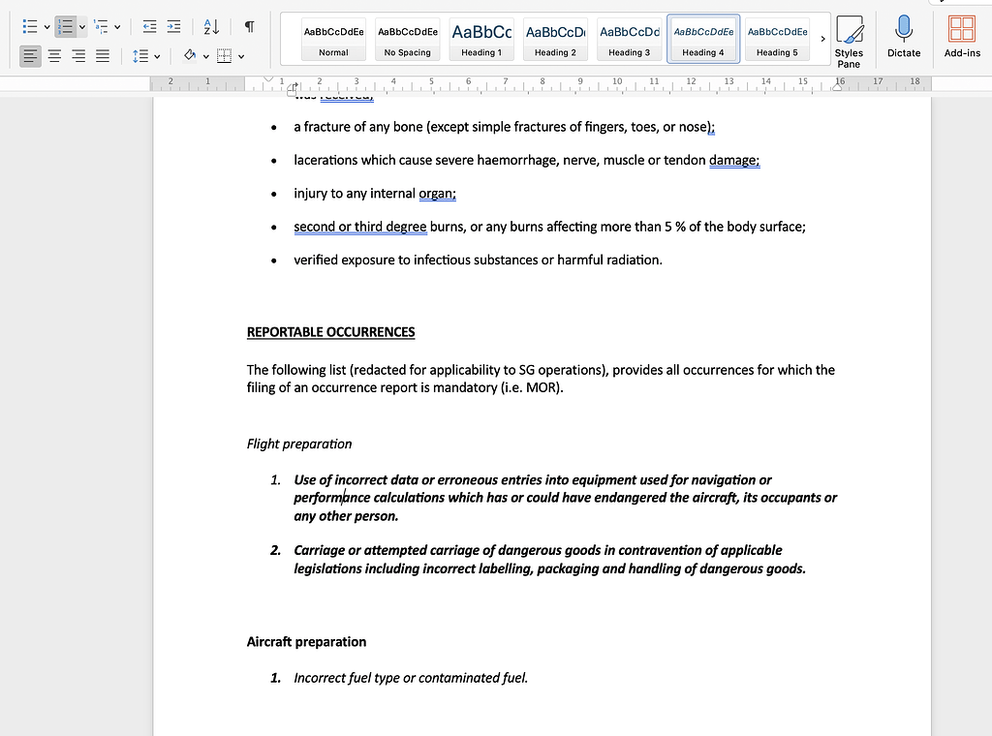Align the text to the right
This screenshot has width=992, height=736.
[x=78, y=56]
